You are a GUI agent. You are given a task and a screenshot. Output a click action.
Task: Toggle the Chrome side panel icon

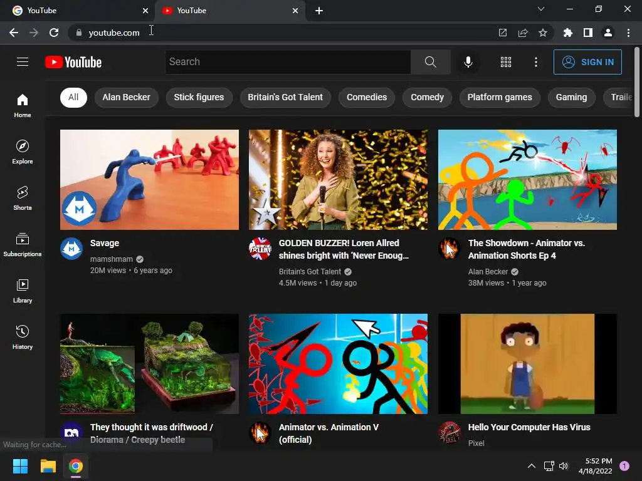point(588,33)
